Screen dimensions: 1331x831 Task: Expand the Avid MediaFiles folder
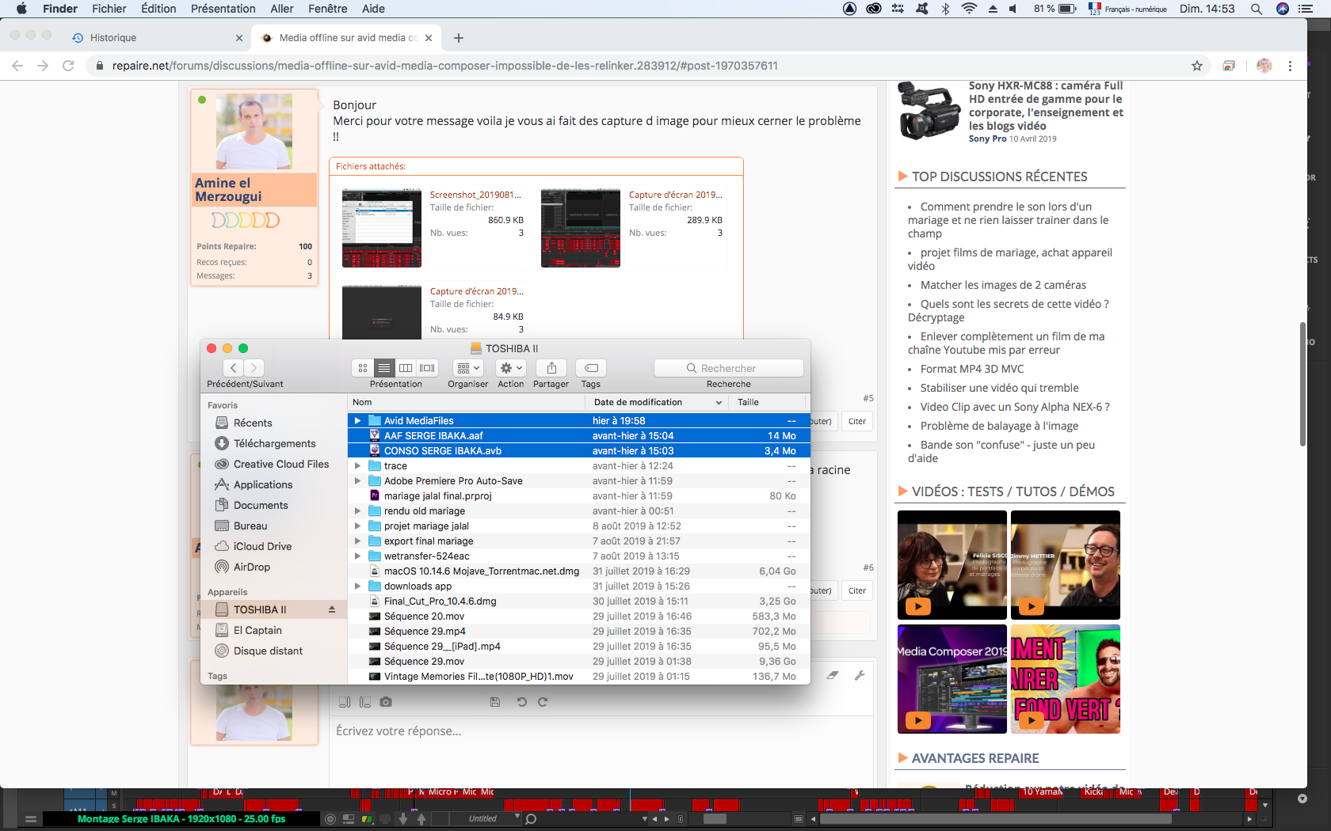[x=357, y=421]
